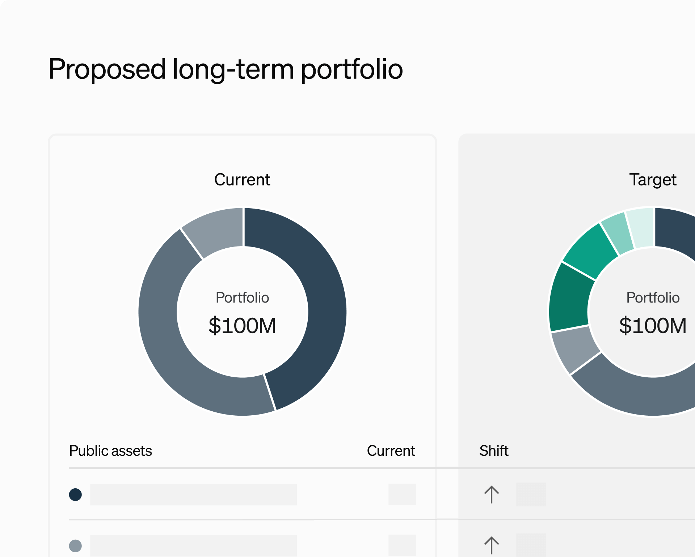Viewport: 695px width, 557px height.
Task: Click the $100M value in the Current donut
Action: 242,325
